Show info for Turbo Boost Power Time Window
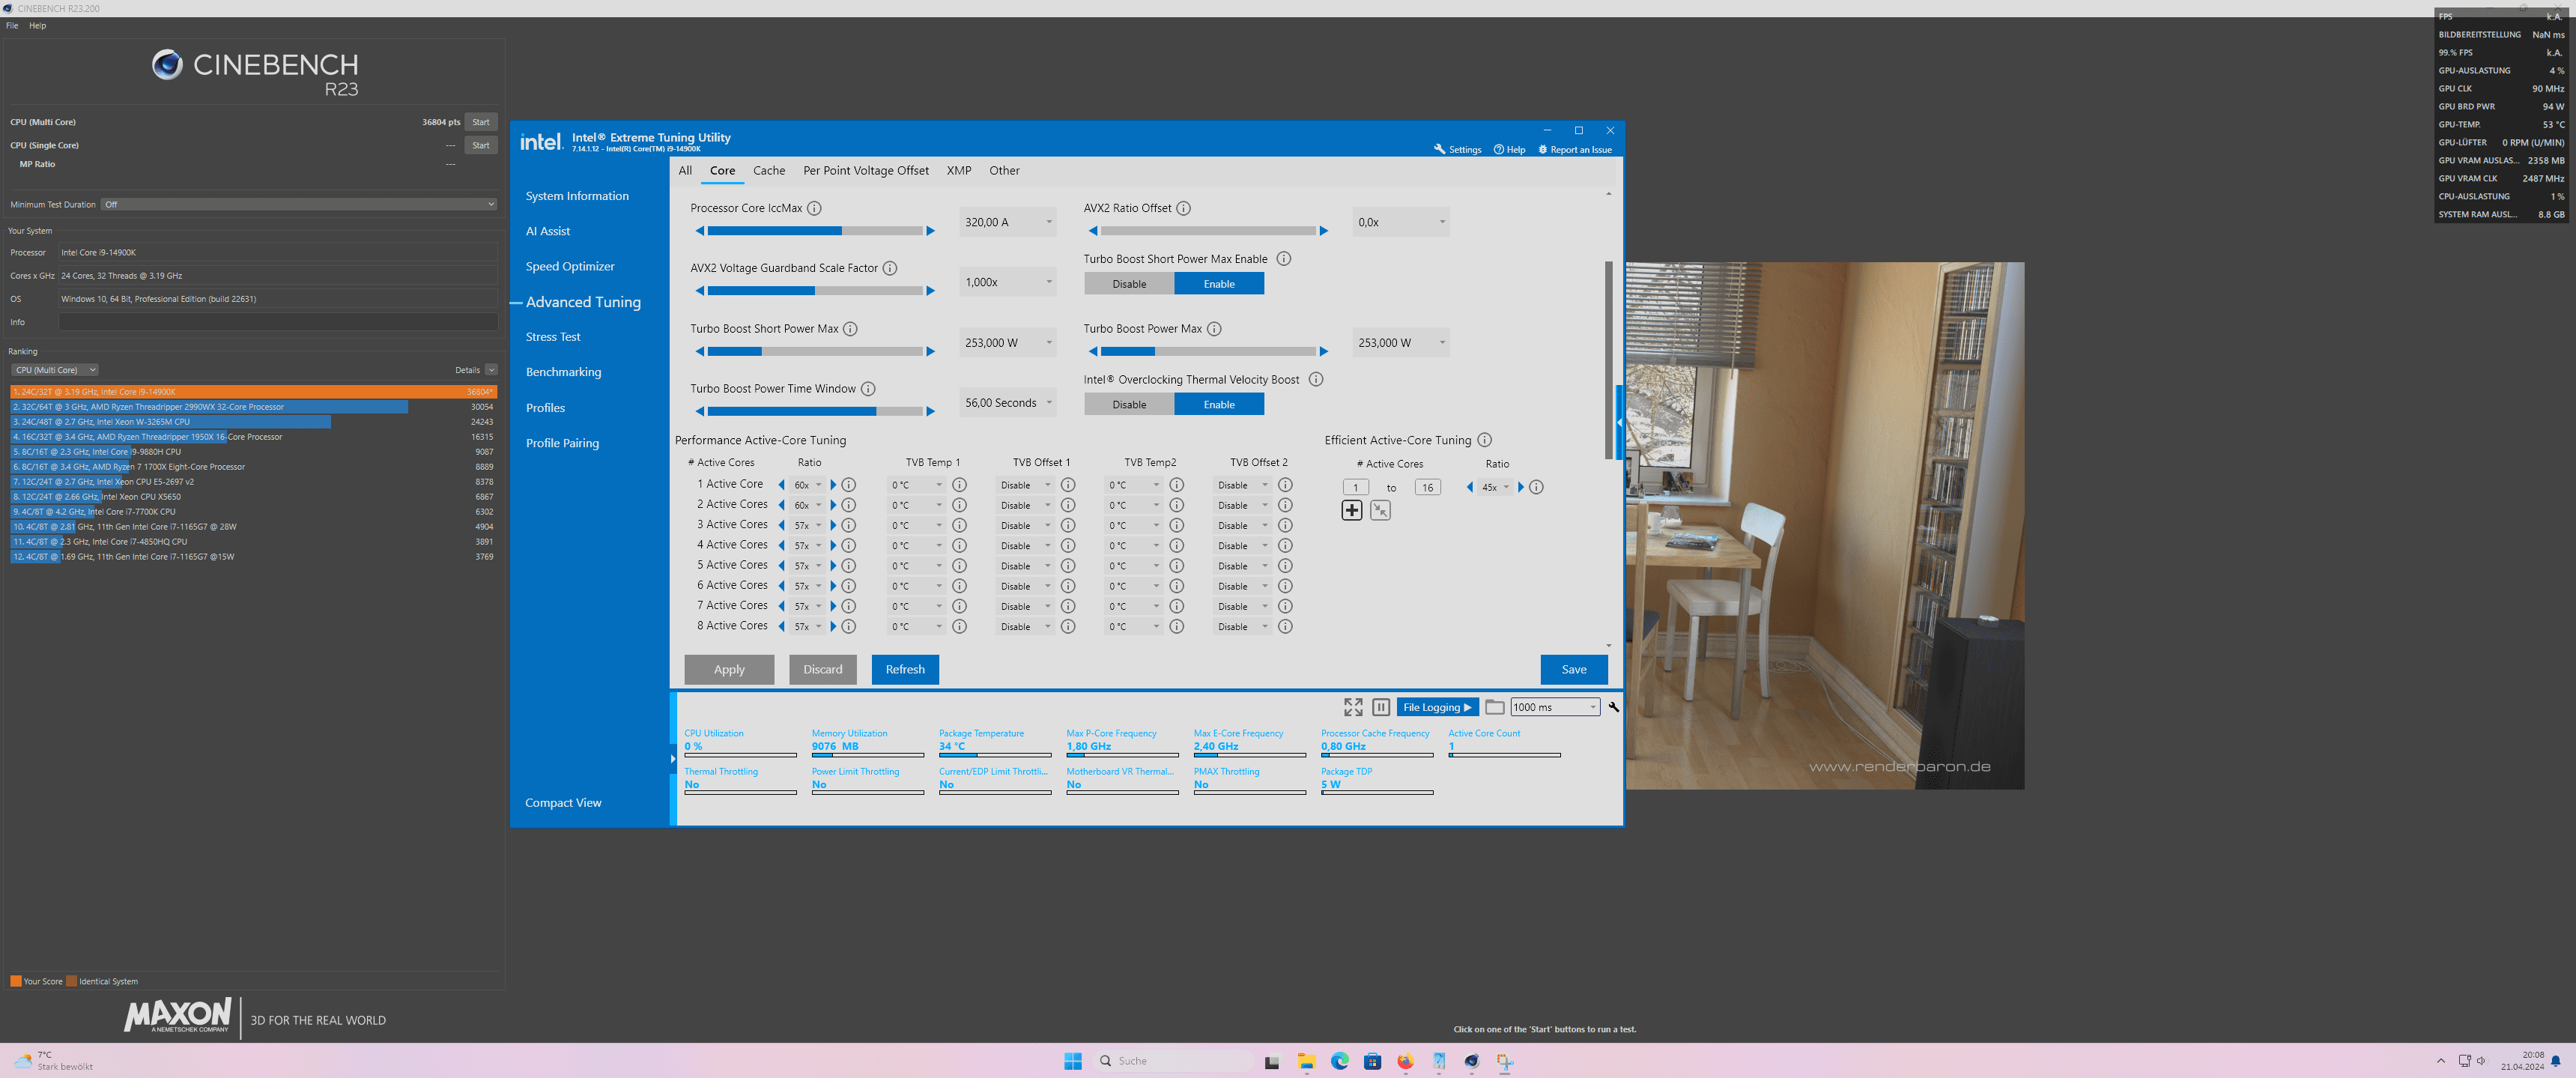The height and width of the screenshot is (1078, 2576). [868, 389]
